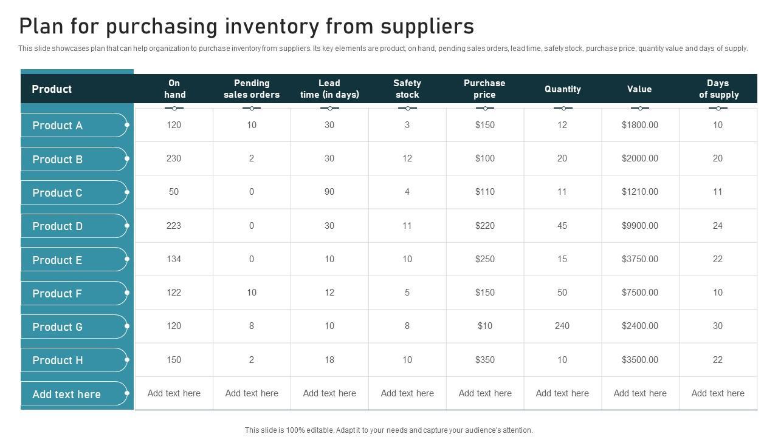Click the connector marker under Quantity
This screenshot has height=437, width=778.
pyautogui.click(x=563, y=109)
